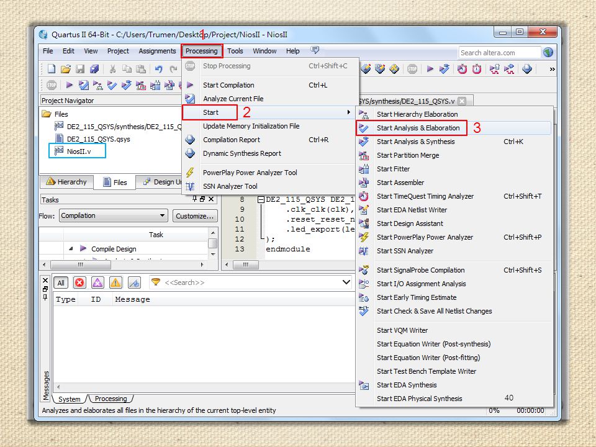Click the Start Gate Level Simulation toolbar icon

point(509,69)
